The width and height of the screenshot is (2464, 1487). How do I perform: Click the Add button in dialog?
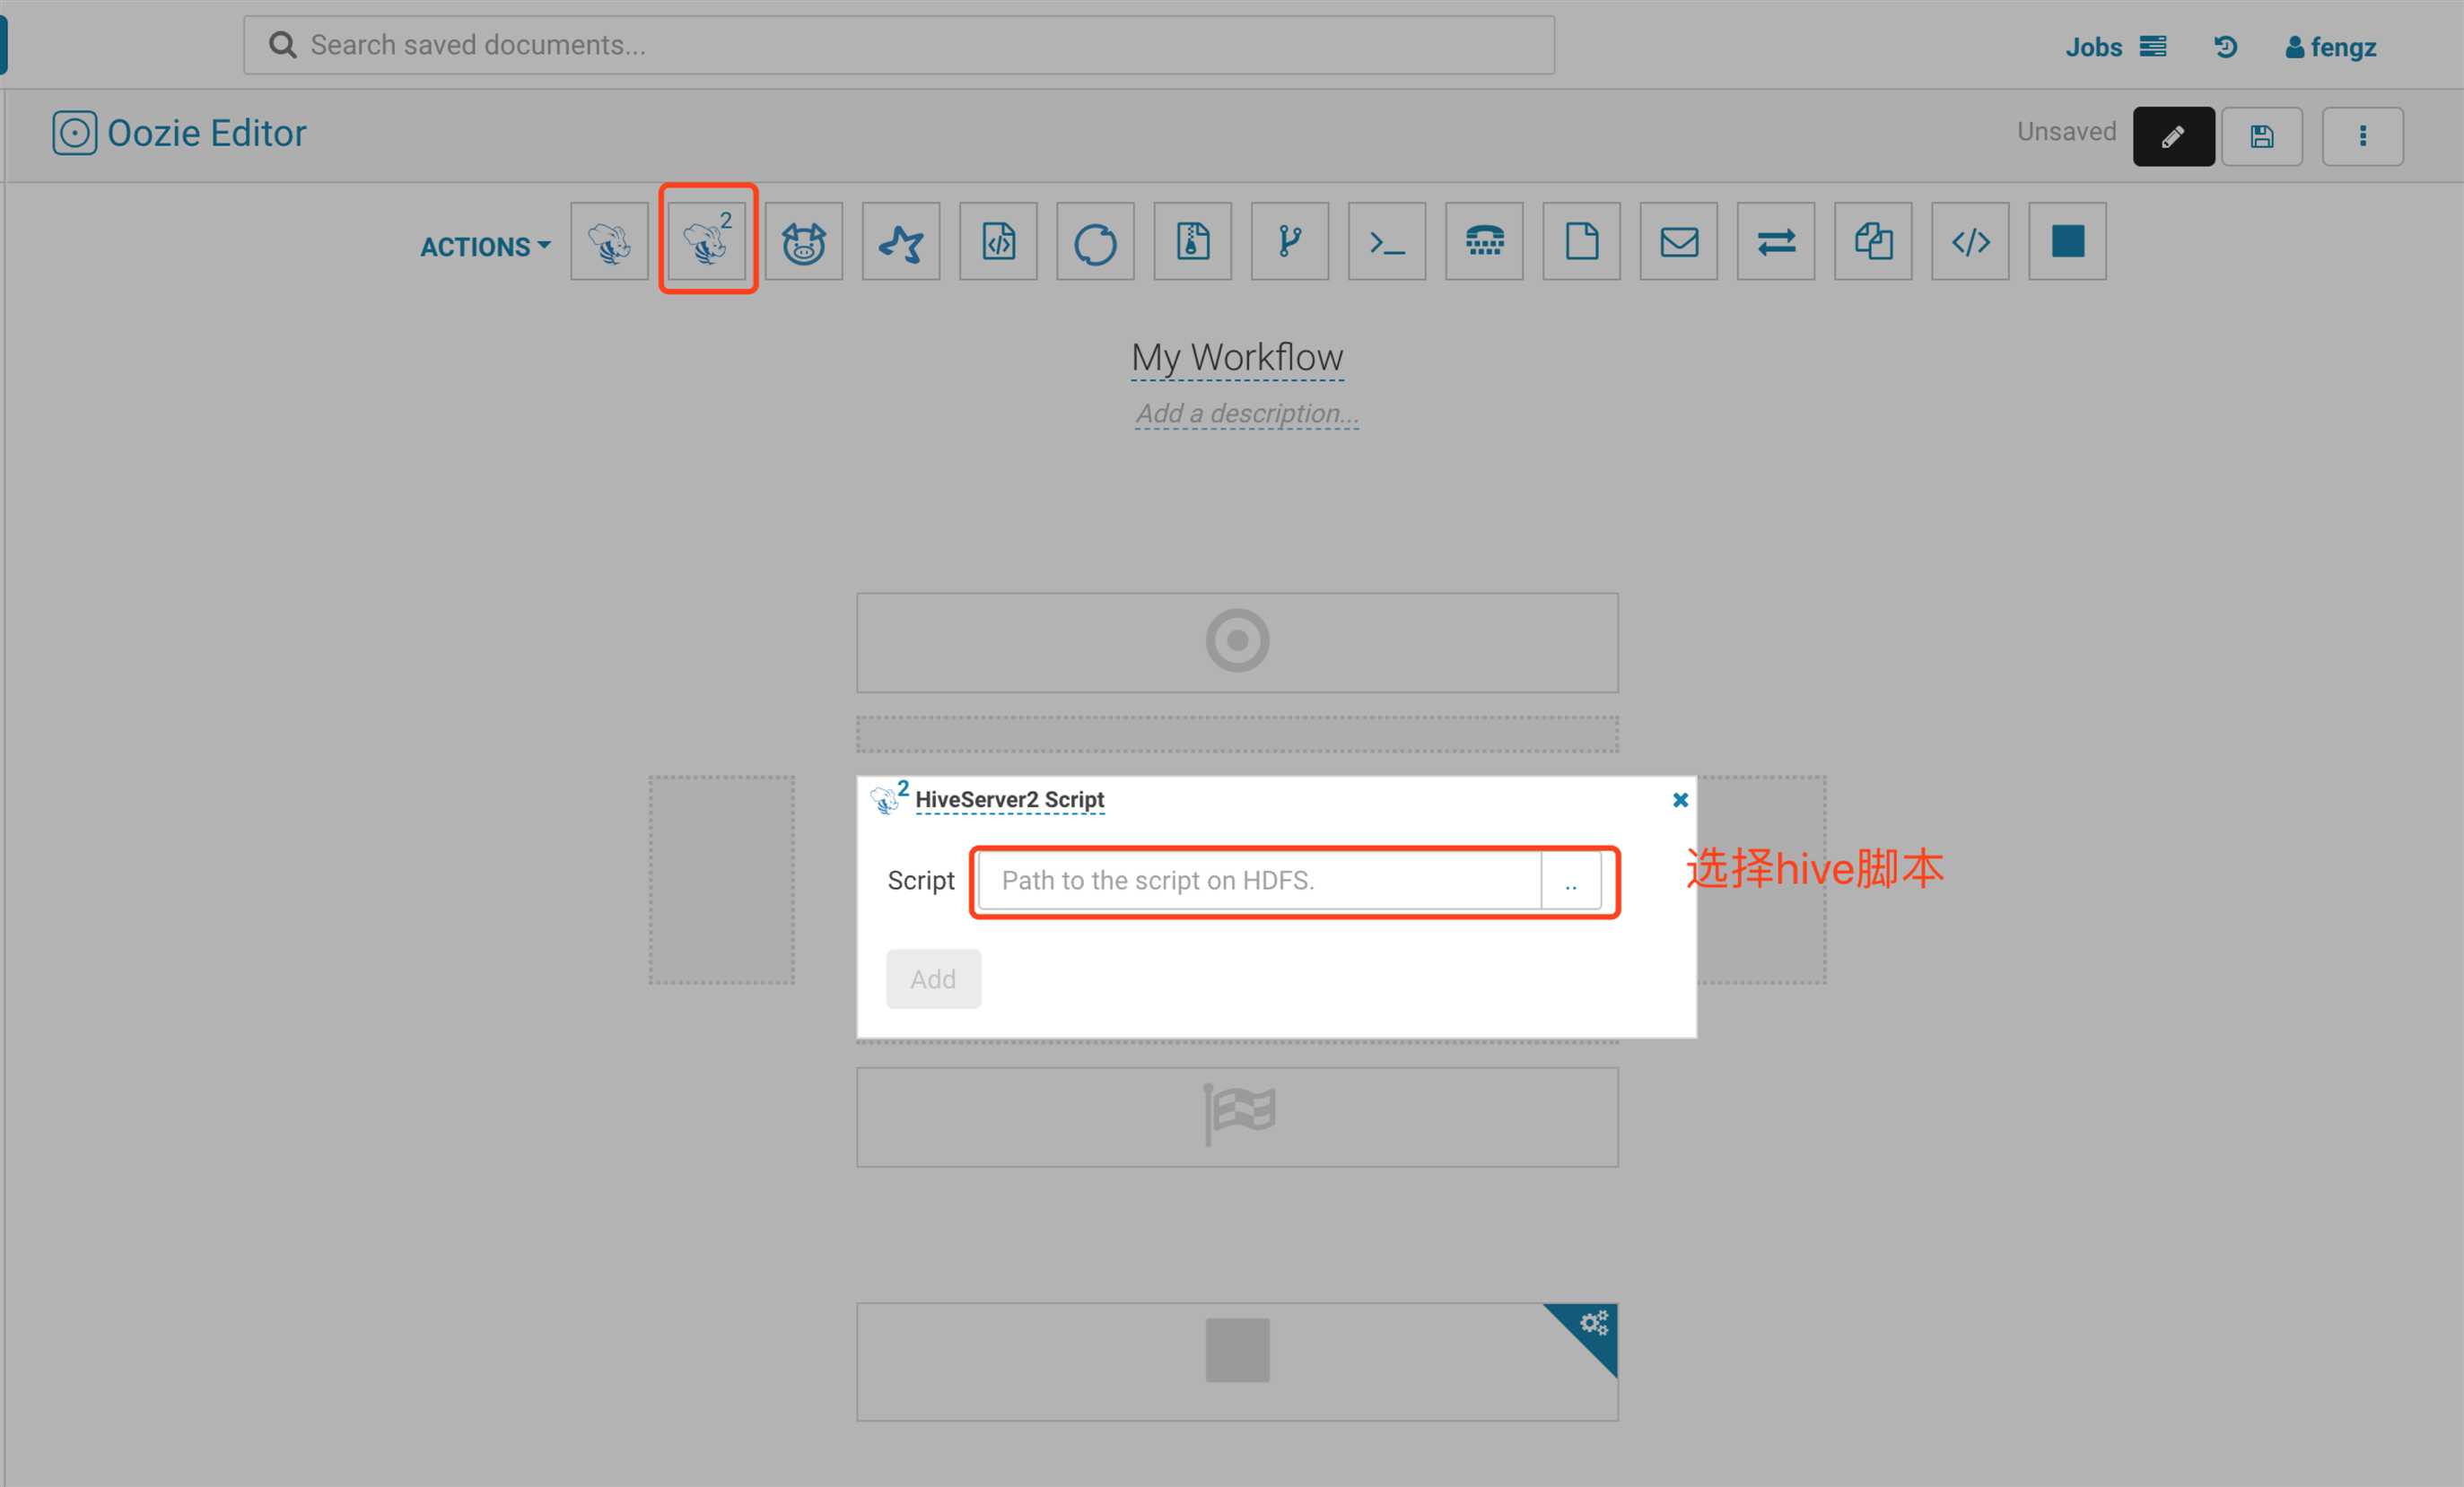933,978
